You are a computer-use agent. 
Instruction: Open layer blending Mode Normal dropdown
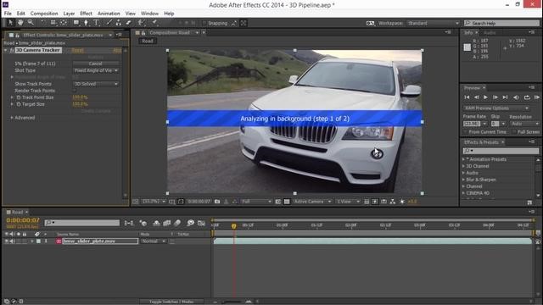pyautogui.click(x=154, y=241)
